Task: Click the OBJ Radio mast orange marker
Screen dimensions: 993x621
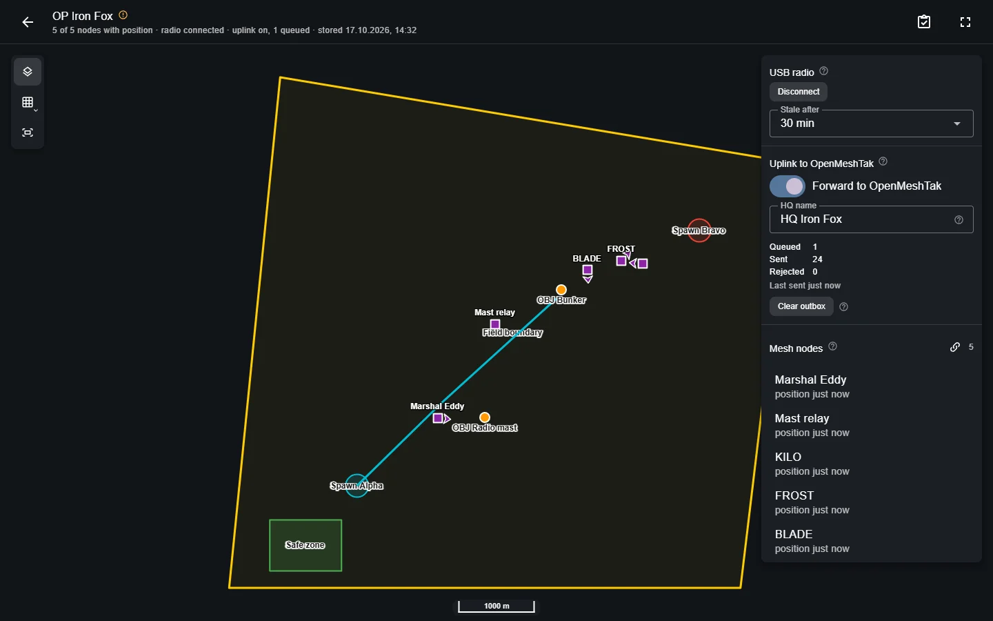Action: (485, 417)
